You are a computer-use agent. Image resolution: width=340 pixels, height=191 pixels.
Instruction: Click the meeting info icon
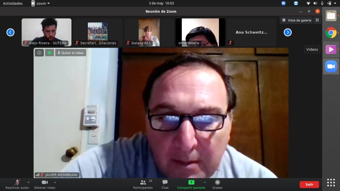click(39, 53)
